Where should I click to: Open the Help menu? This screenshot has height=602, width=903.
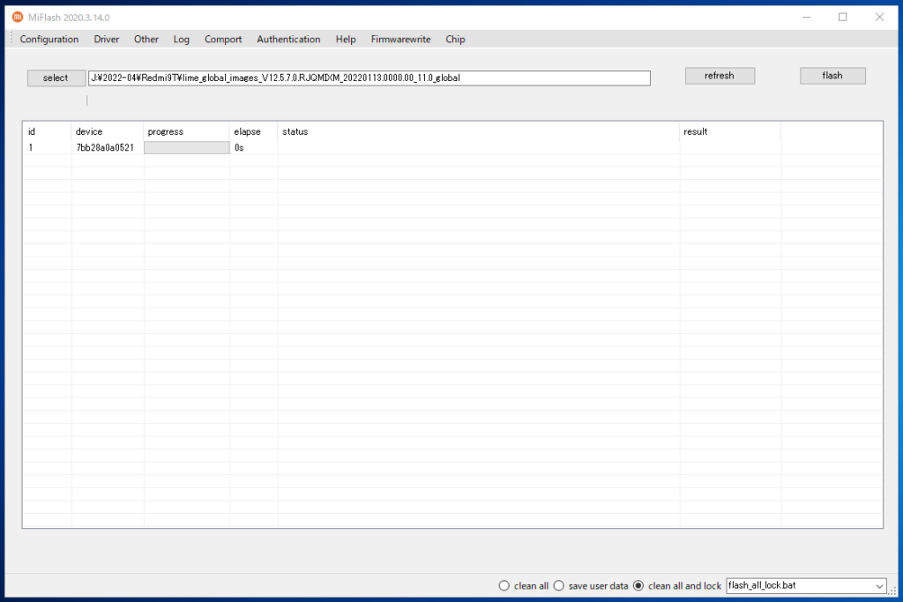(346, 39)
